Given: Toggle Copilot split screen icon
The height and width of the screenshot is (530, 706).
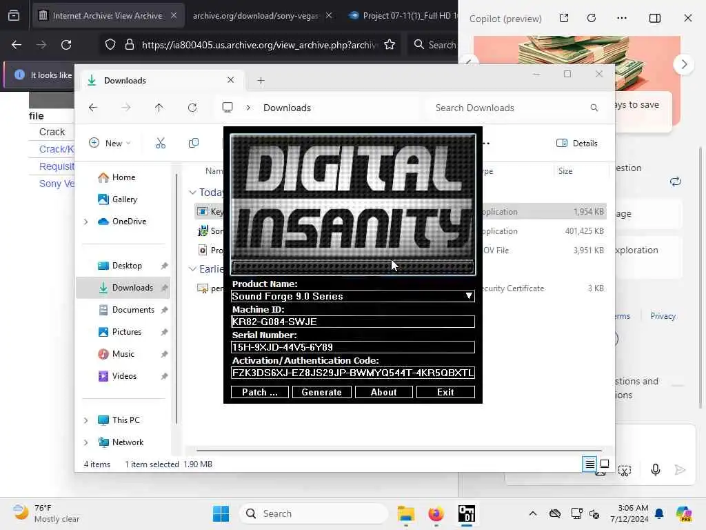Looking at the screenshot, I should [x=655, y=18].
